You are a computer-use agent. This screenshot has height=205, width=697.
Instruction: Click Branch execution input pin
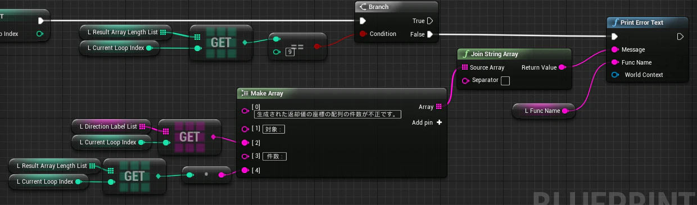point(363,21)
